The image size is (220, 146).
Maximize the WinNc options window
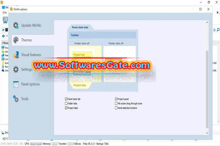point(200,9)
